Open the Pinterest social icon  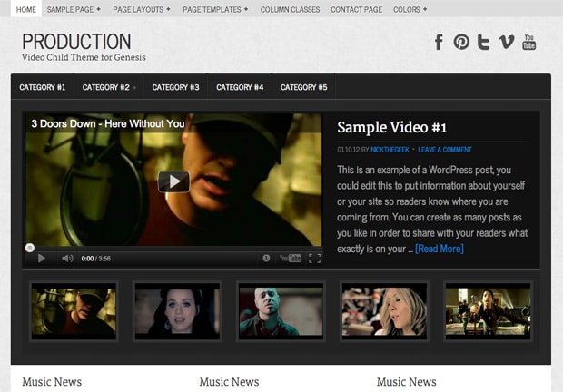(x=461, y=42)
